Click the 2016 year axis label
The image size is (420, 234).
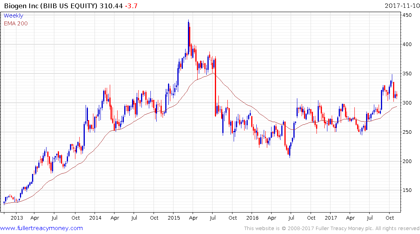click(252, 218)
